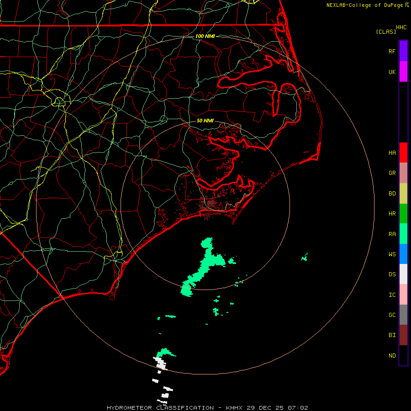Click the 29 DEC 25 date text
Viewport: 411px width, 411px height.
pos(265,408)
